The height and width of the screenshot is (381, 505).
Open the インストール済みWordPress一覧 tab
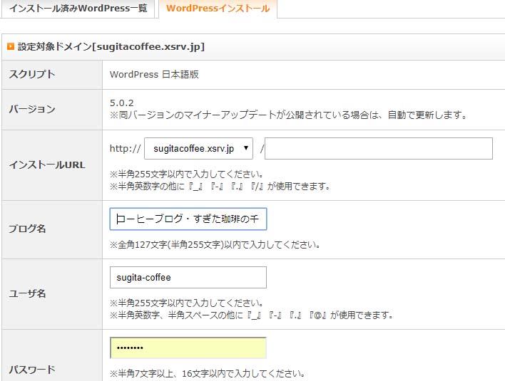click(78, 8)
